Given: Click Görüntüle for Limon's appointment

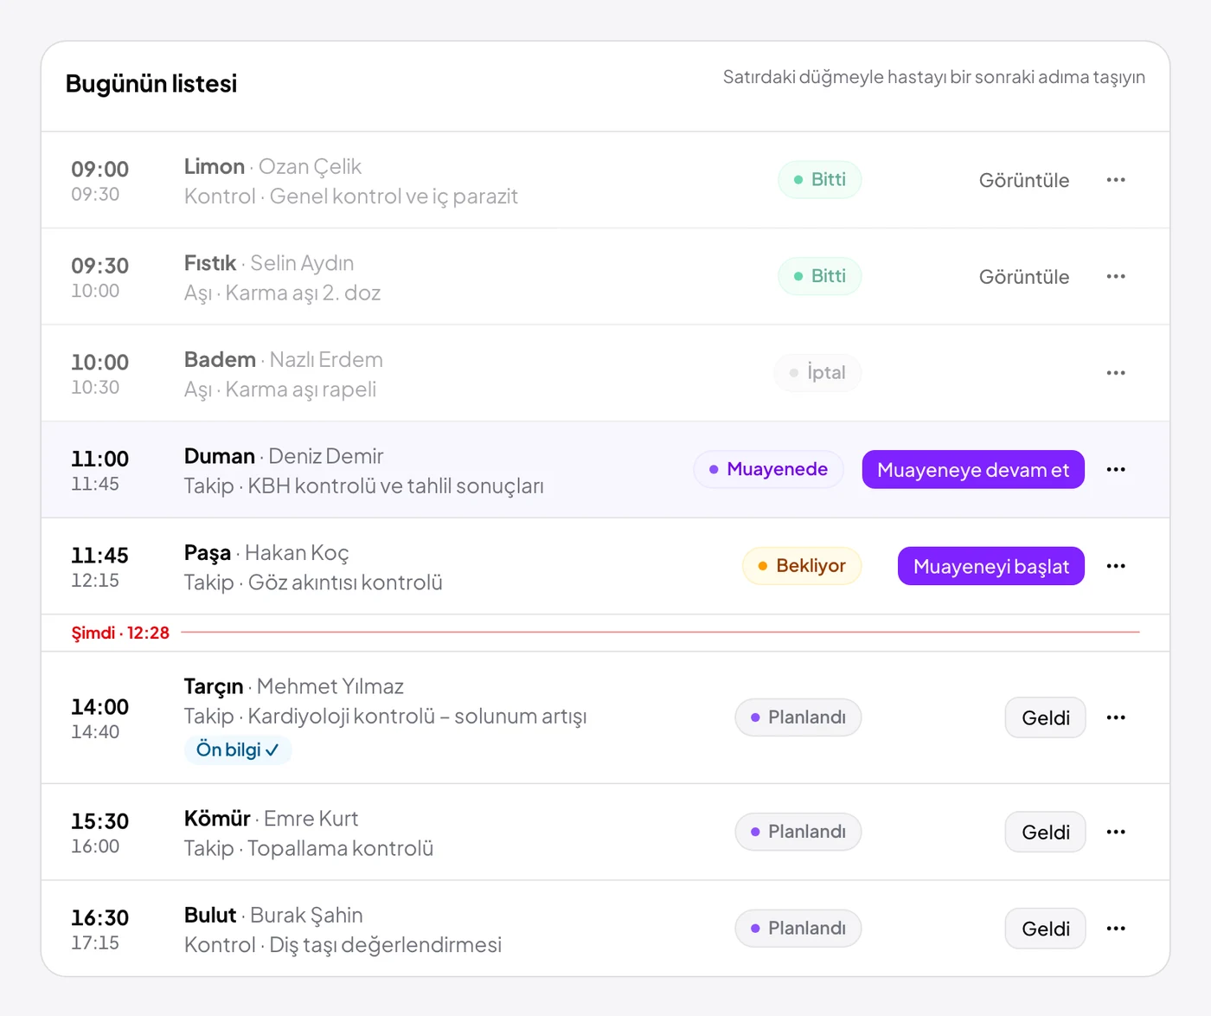Looking at the screenshot, I should tap(1024, 180).
